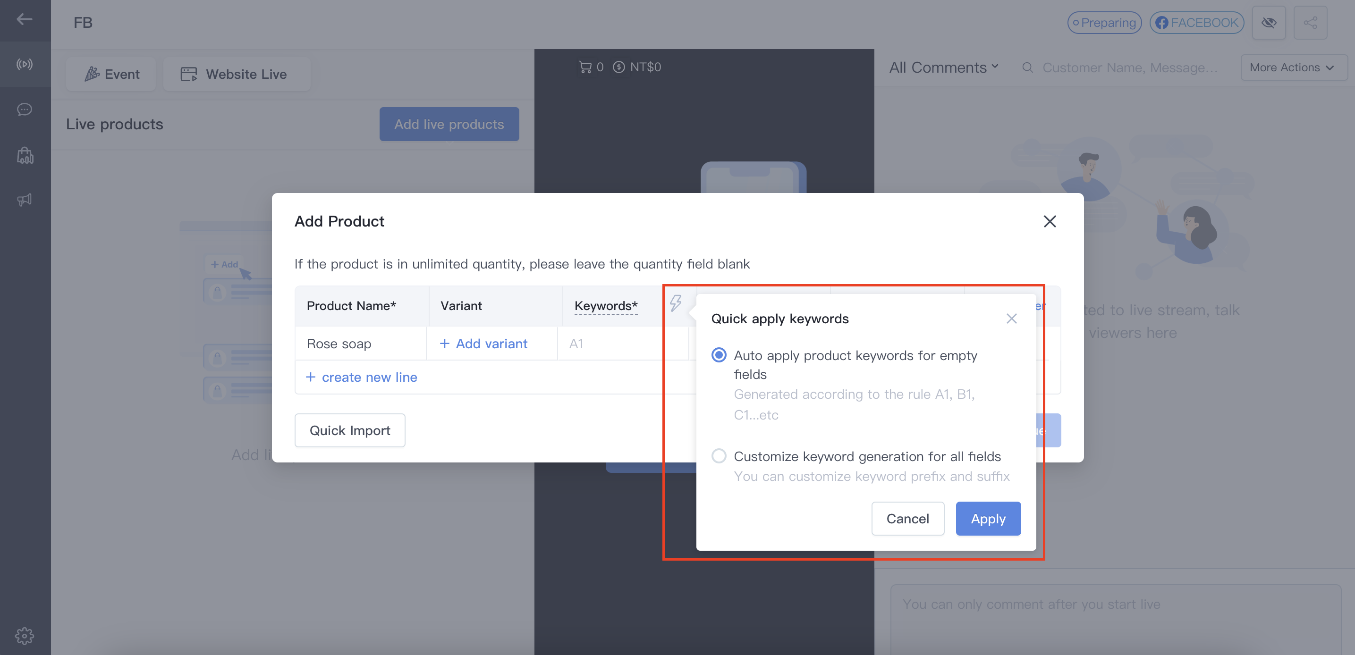
Task: Close the Quick apply keywords popup
Action: pyautogui.click(x=1011, y=319)
